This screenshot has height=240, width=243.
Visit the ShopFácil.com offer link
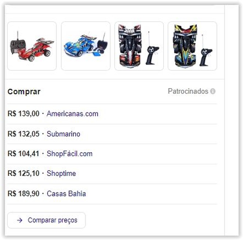69,154
